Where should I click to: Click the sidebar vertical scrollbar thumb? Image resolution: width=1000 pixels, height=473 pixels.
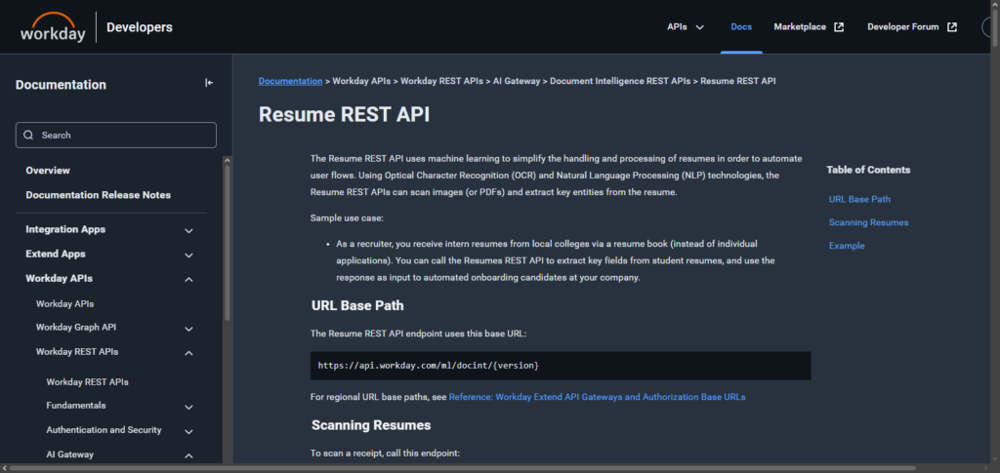tap(228, 242)
